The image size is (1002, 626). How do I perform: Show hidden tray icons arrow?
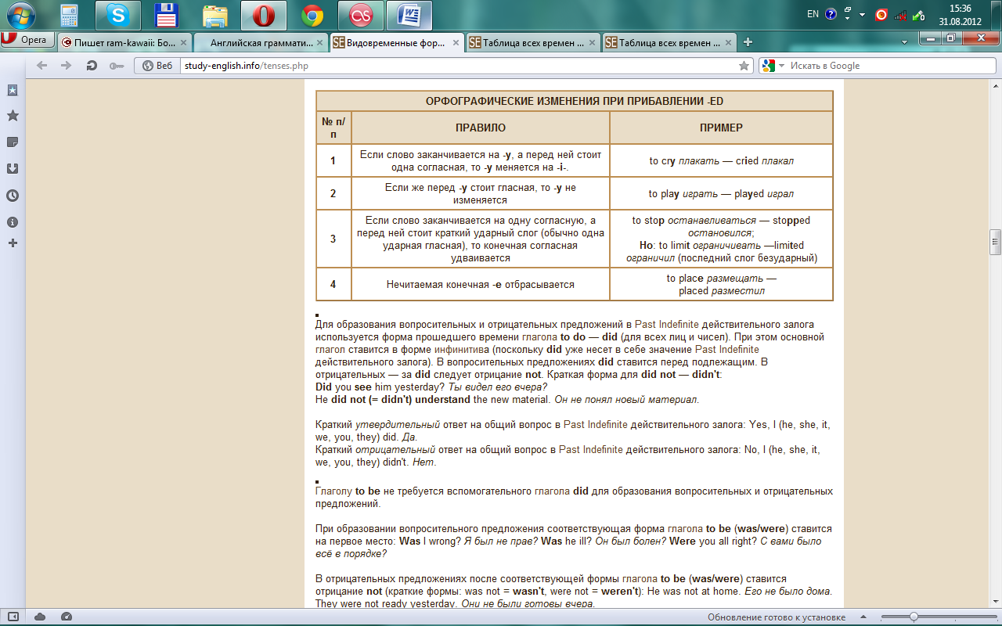(x=863, y=15)
